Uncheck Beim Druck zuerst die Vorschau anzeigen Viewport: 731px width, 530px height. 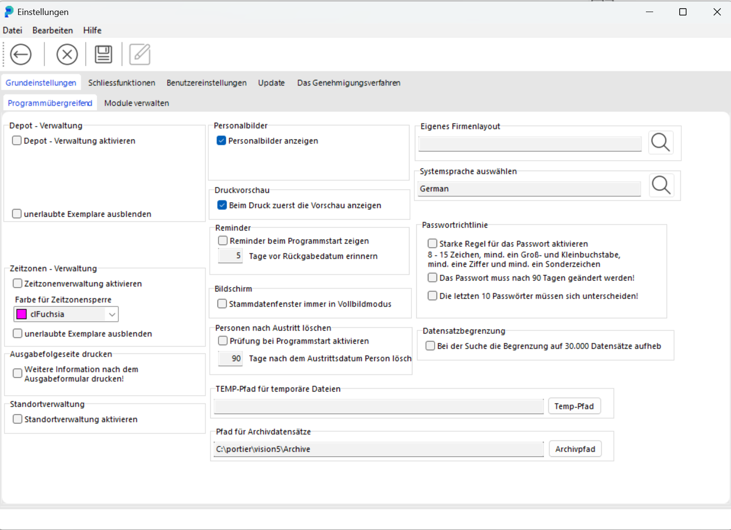pos(222,205)
